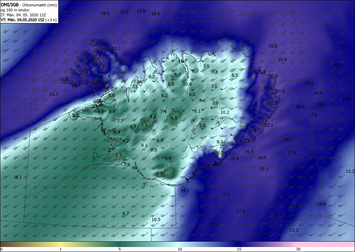The image size is (355, 252).
Task: Click the map value '4.2'
Action: point(126,141)
